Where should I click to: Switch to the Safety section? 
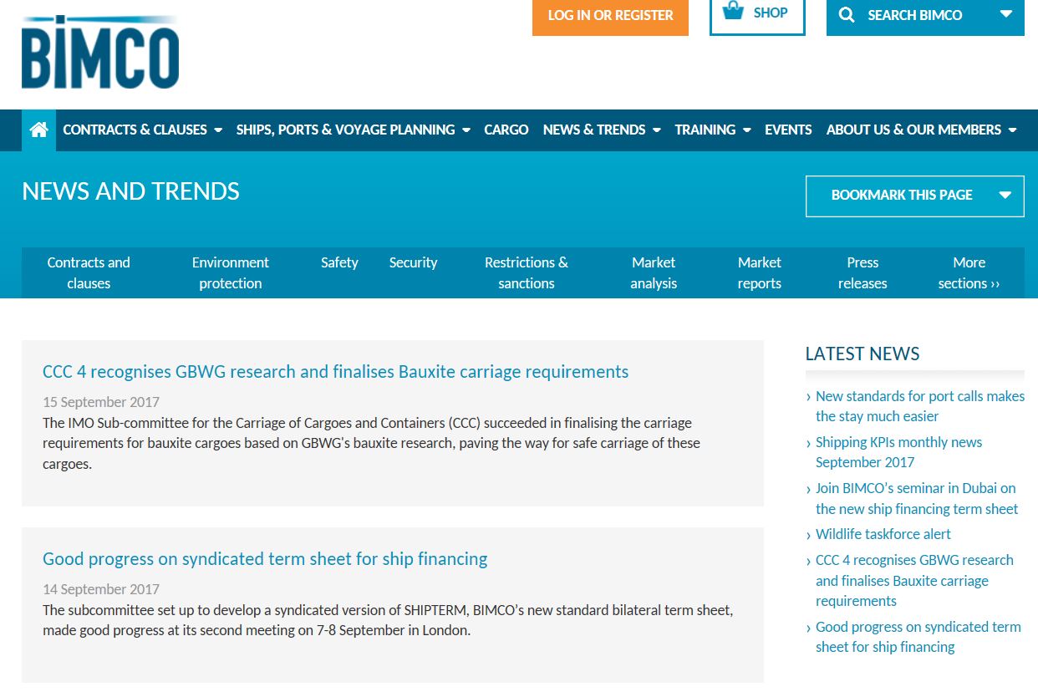click(x=339, y=262)
